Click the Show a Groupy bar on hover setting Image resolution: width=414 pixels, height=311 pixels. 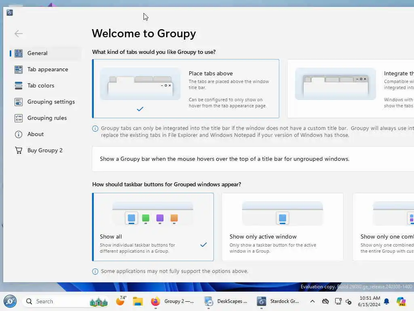[253, 159]
